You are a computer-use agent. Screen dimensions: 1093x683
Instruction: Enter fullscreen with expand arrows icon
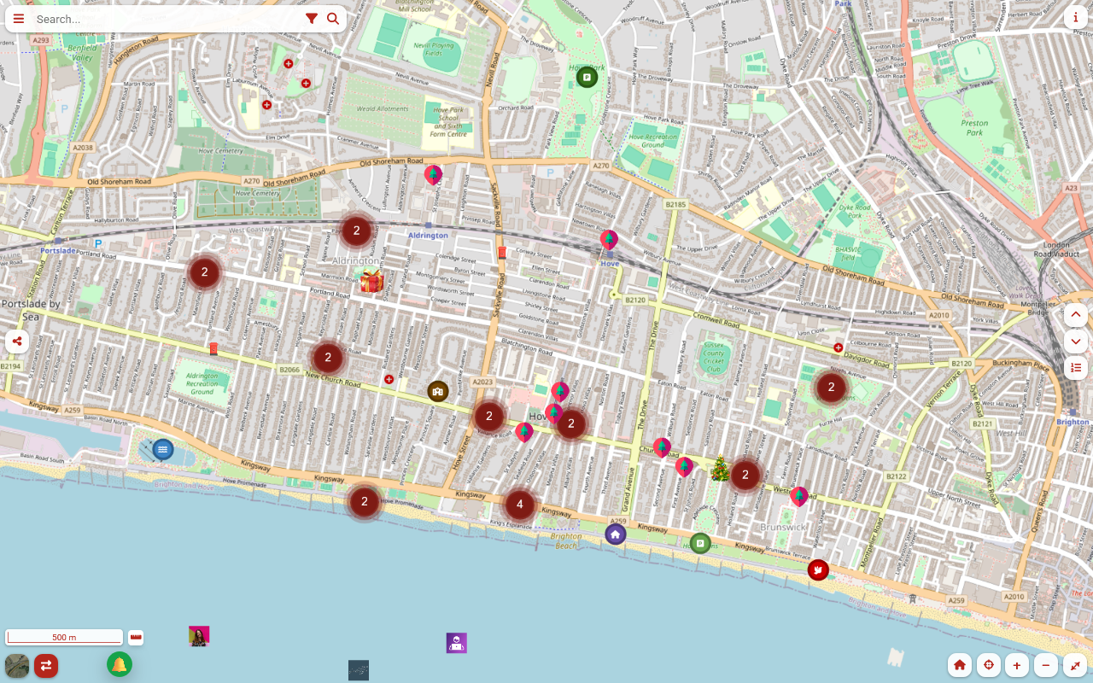[x=1075, y=665]
